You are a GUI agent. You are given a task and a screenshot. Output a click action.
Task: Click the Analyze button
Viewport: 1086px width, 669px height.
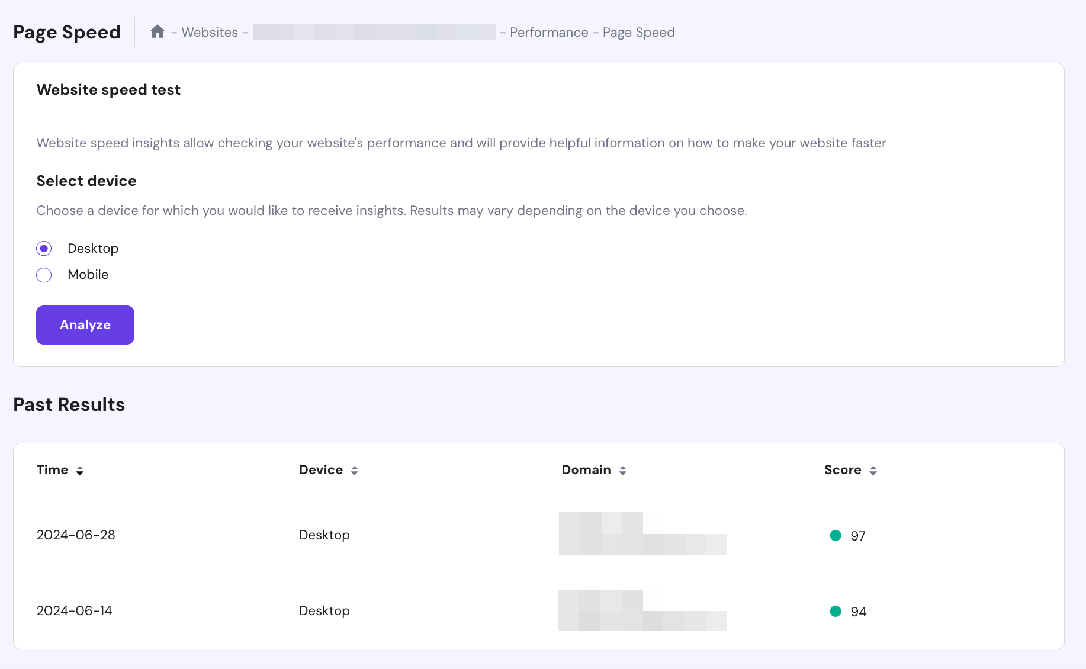point(85,324)
